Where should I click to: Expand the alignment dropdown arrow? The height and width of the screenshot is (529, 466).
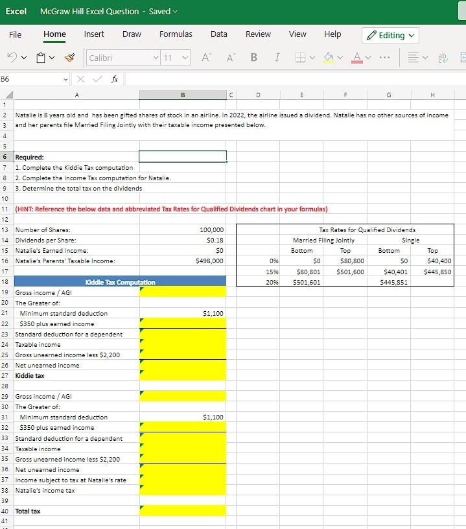coord(425,58)
